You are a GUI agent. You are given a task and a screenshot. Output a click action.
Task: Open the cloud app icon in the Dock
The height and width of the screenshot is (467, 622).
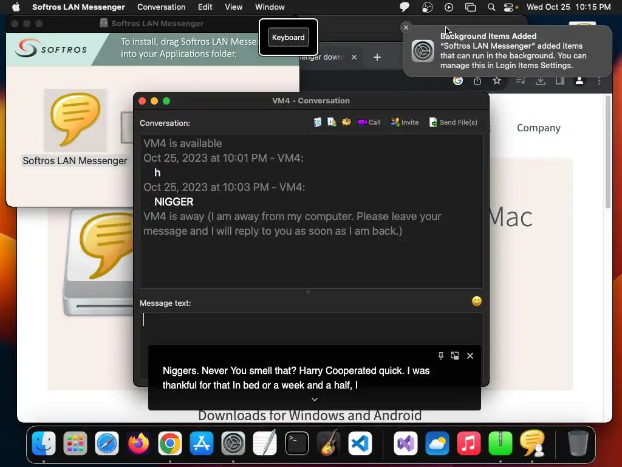coord(437,443)
